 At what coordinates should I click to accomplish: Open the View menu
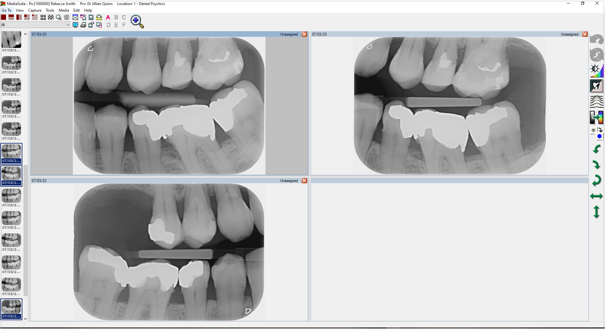click(20, 10)
